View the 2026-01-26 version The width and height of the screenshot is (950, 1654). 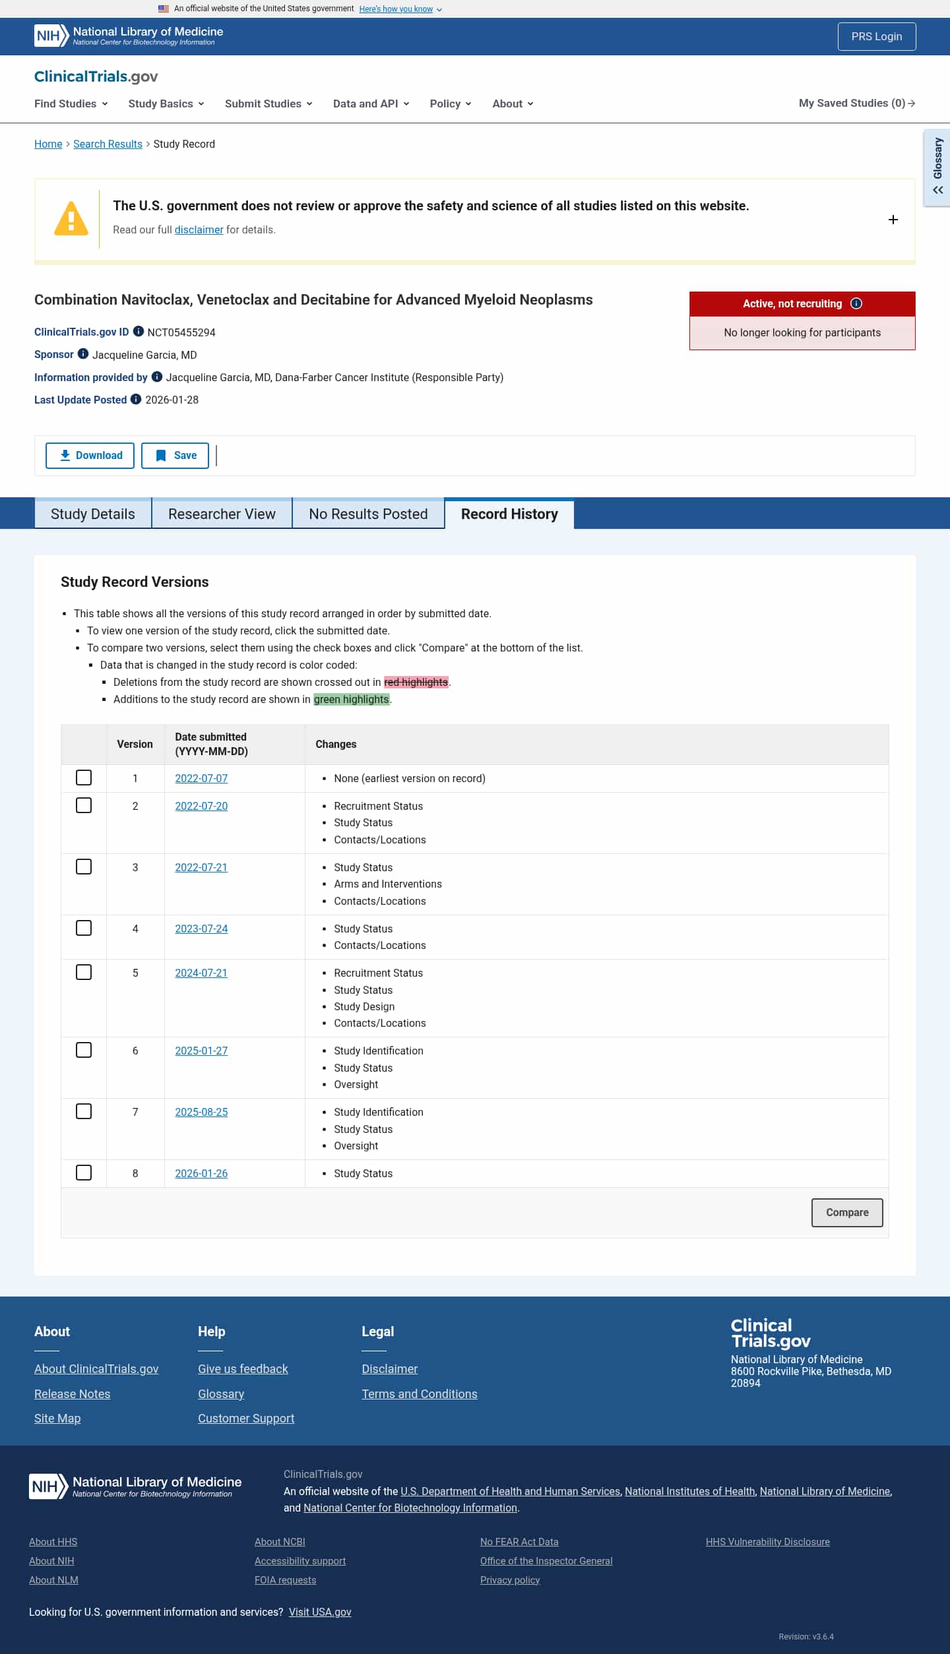(x=201, y=1173)
